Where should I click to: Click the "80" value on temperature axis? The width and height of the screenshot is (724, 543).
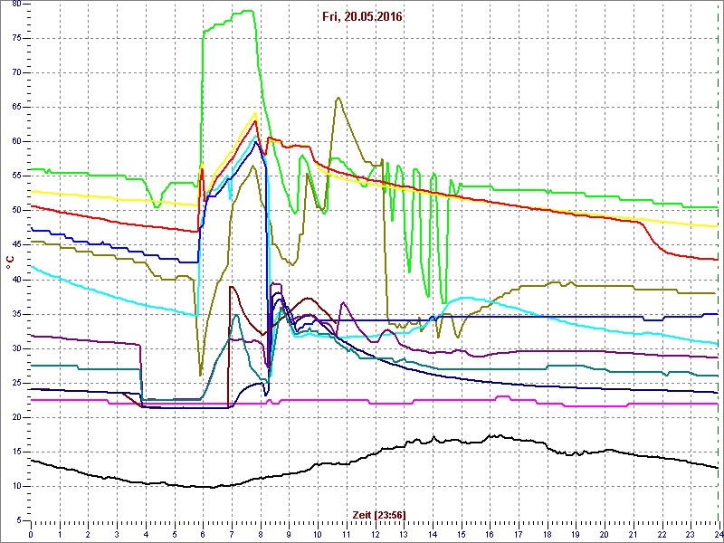coord(15,5)
